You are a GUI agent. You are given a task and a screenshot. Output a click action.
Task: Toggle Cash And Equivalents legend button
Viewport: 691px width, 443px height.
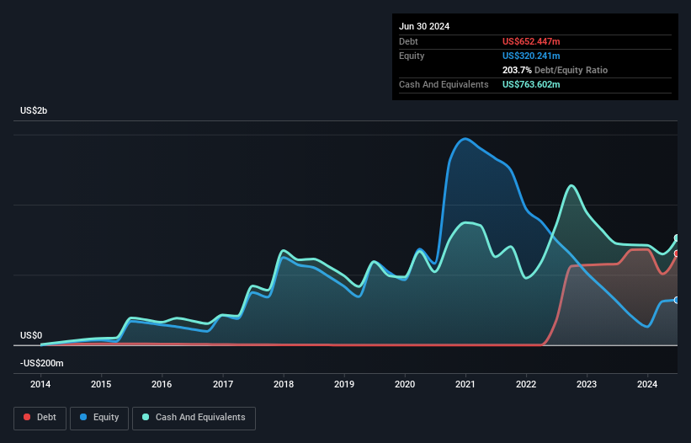coord(194,418)
